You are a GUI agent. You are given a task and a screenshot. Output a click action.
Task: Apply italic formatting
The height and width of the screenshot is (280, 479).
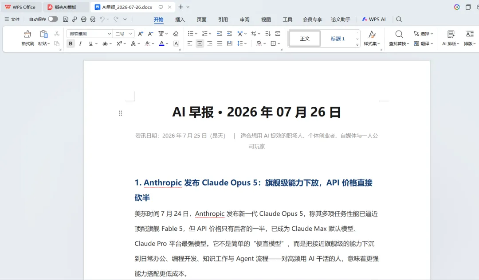point(80,43)
